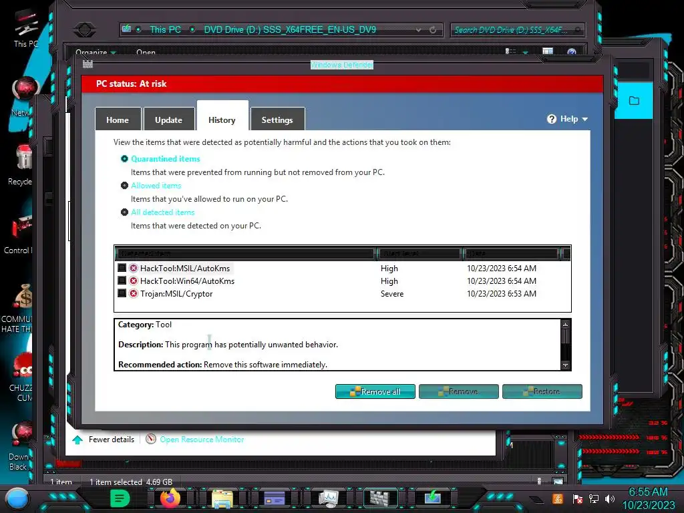Click the large icons view button in Explorer status bar

pyautogui.click(x=558, y=481)
